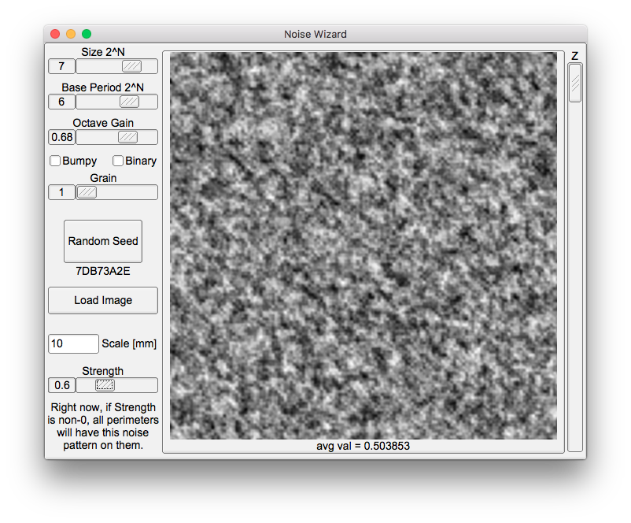The height and width of the screenshot is (523, 631).
Task: Click the Z vertical slider handle
Action: (575, 83)
